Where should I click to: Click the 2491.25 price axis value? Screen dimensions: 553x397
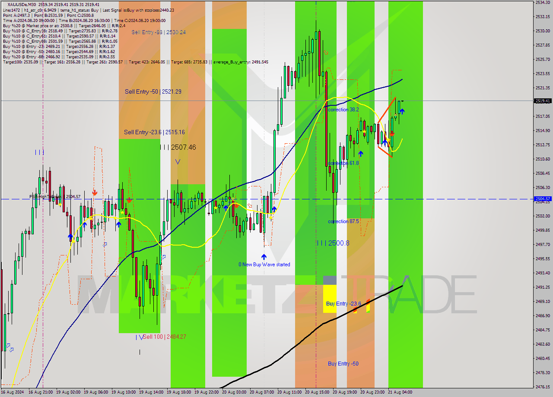coord(543,287)
